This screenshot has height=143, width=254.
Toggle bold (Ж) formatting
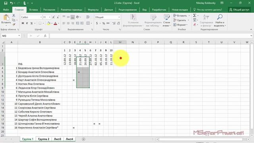[x=23, y=23]
